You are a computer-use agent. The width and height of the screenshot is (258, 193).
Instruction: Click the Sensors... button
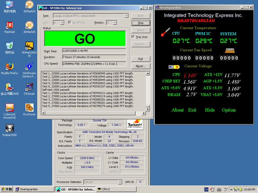pyautogui.click(x=141, y=44)
